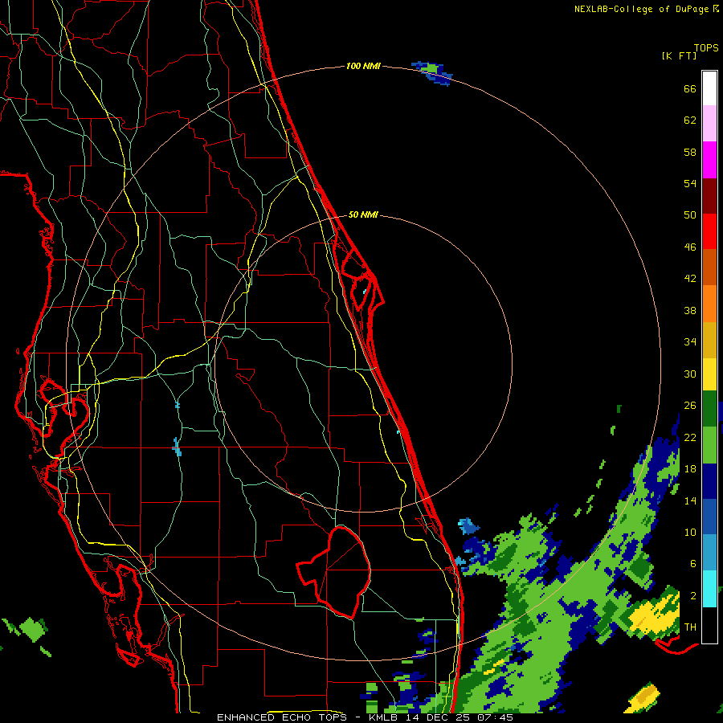
Task: Pick the dark red (maroon) legend swatch
Action: click(x=709, y=196)
